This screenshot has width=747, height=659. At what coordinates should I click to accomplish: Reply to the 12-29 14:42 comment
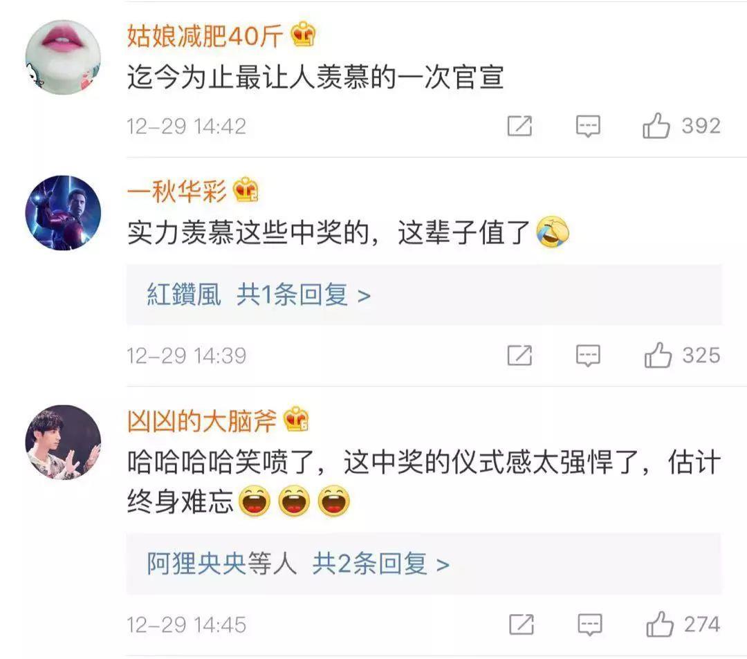coord(588,127)
